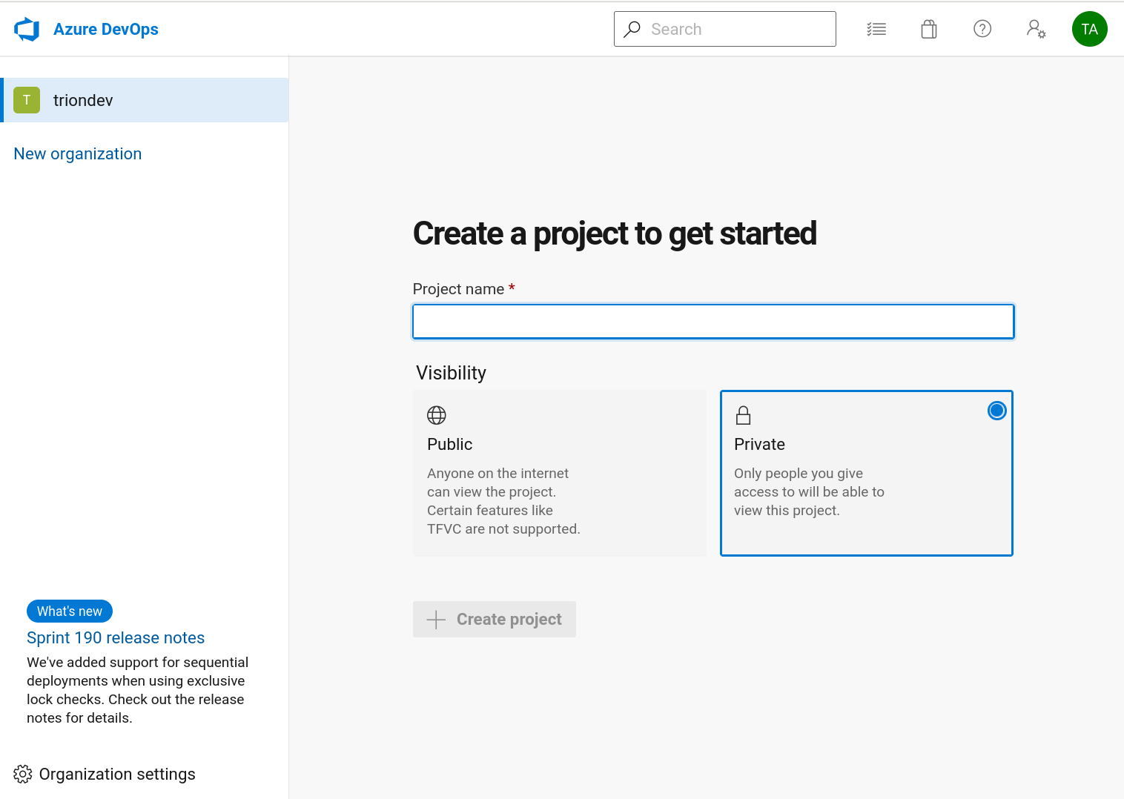Choose the Public visibility option
Viewport: 1124px width, 799px height.
tap(560, 473)
